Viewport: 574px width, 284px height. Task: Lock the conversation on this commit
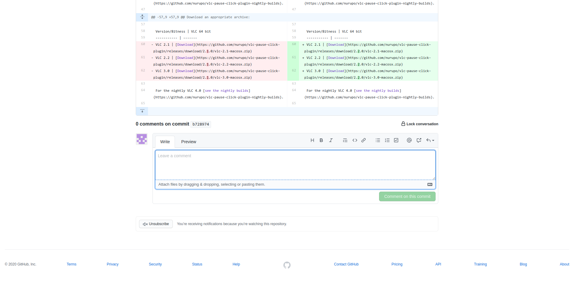coord(419,124)
